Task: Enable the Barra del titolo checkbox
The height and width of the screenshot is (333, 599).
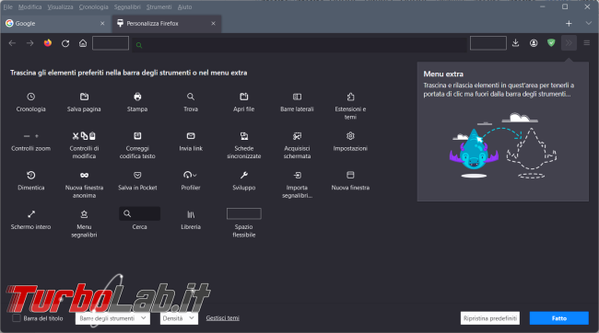Action: (17, 317)
